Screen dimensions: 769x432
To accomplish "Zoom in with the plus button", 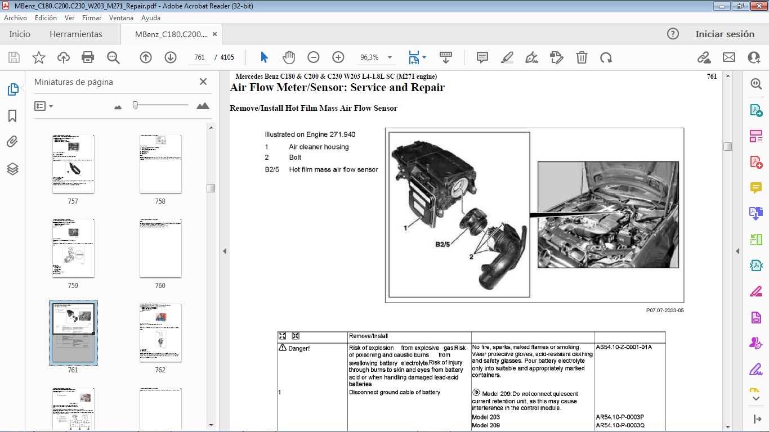I will 338,57.
